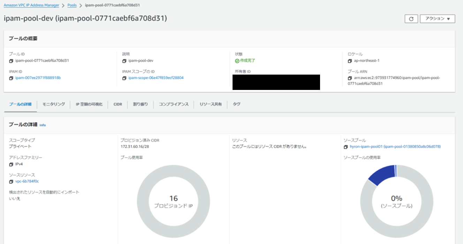
Task: Click the pool usage donut chart ring
Action: pos(143,202)
